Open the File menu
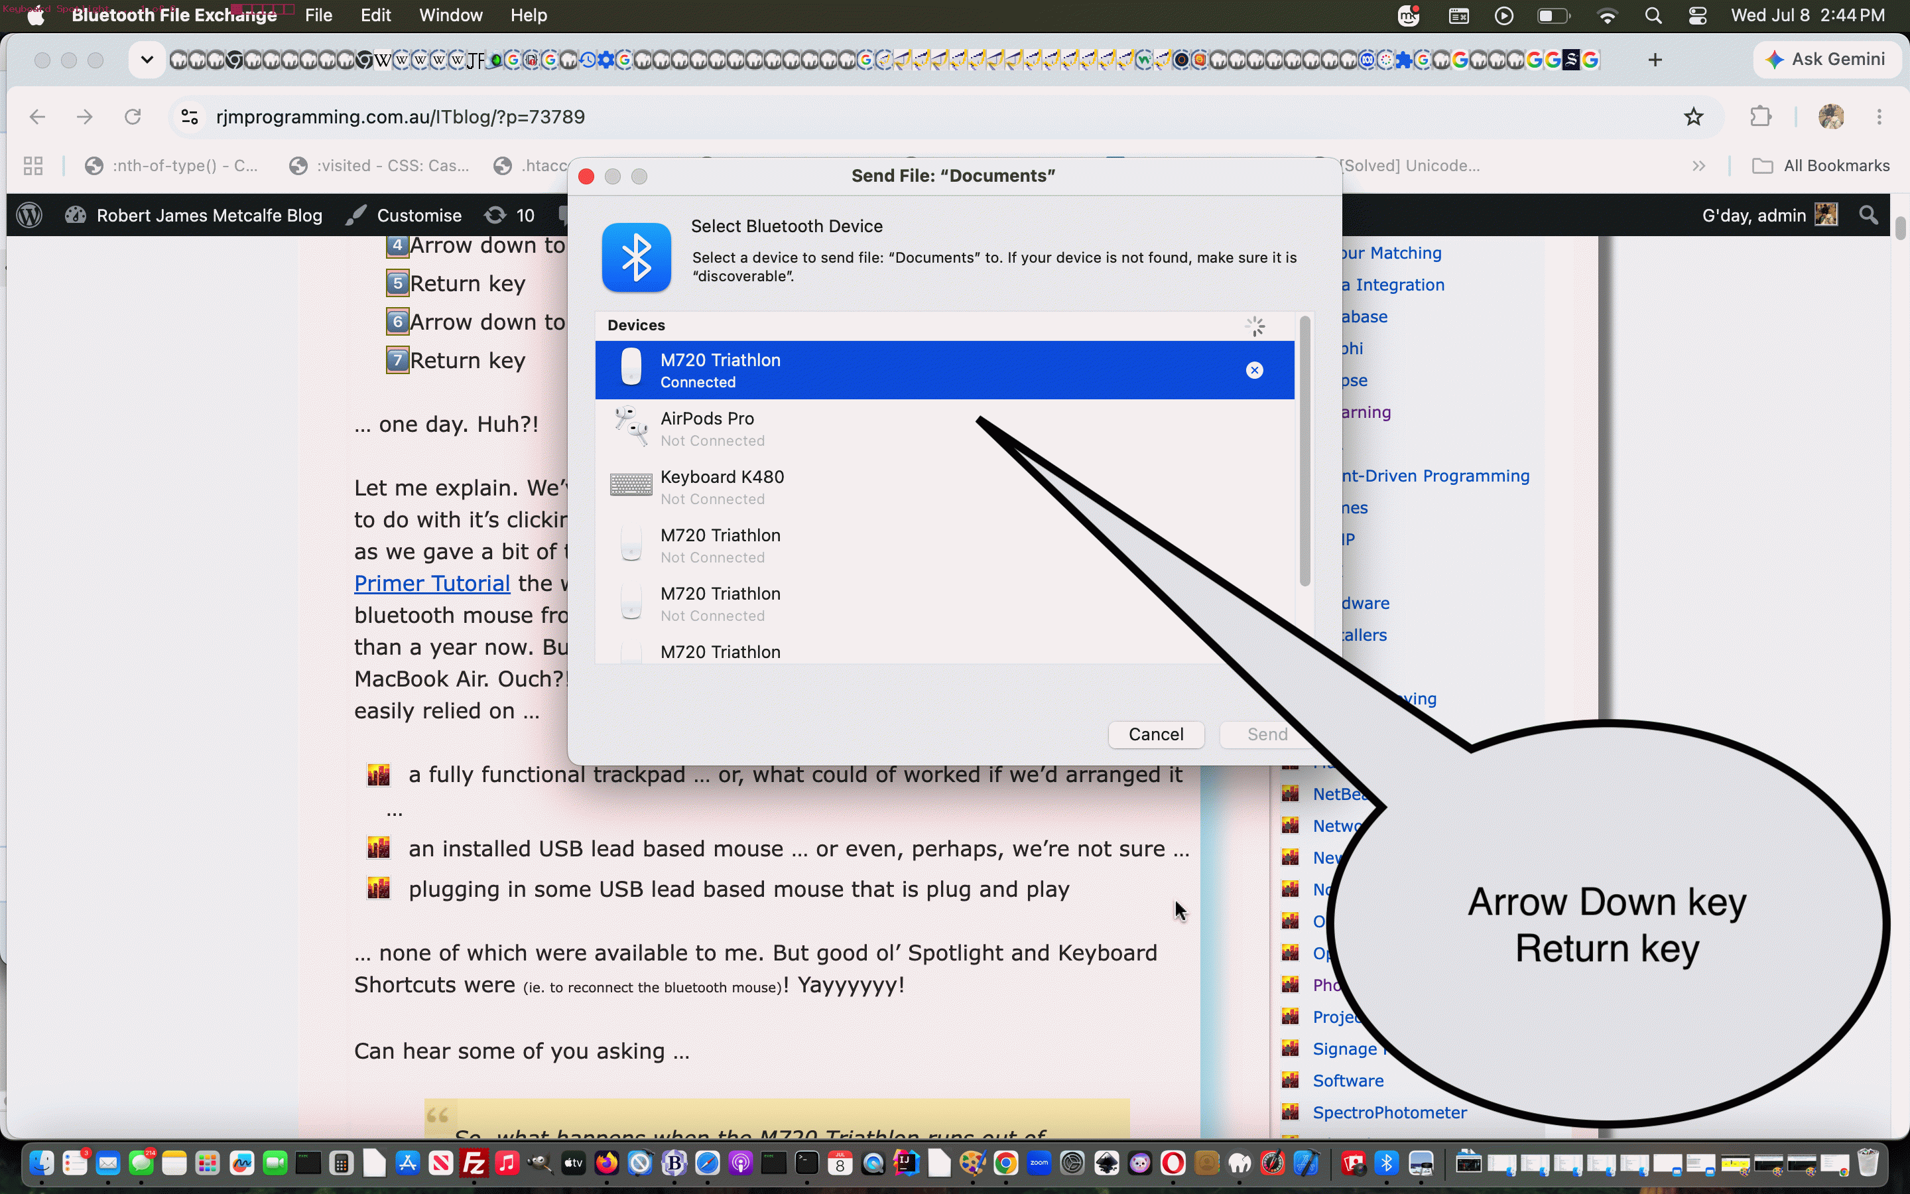 click(318, 15)
